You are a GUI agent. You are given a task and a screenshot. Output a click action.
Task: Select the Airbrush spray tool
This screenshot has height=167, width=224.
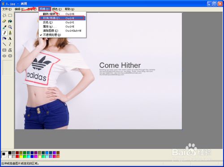(4, 39)
